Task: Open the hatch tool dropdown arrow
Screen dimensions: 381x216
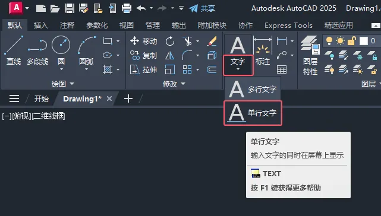Action: click(118, 69)
